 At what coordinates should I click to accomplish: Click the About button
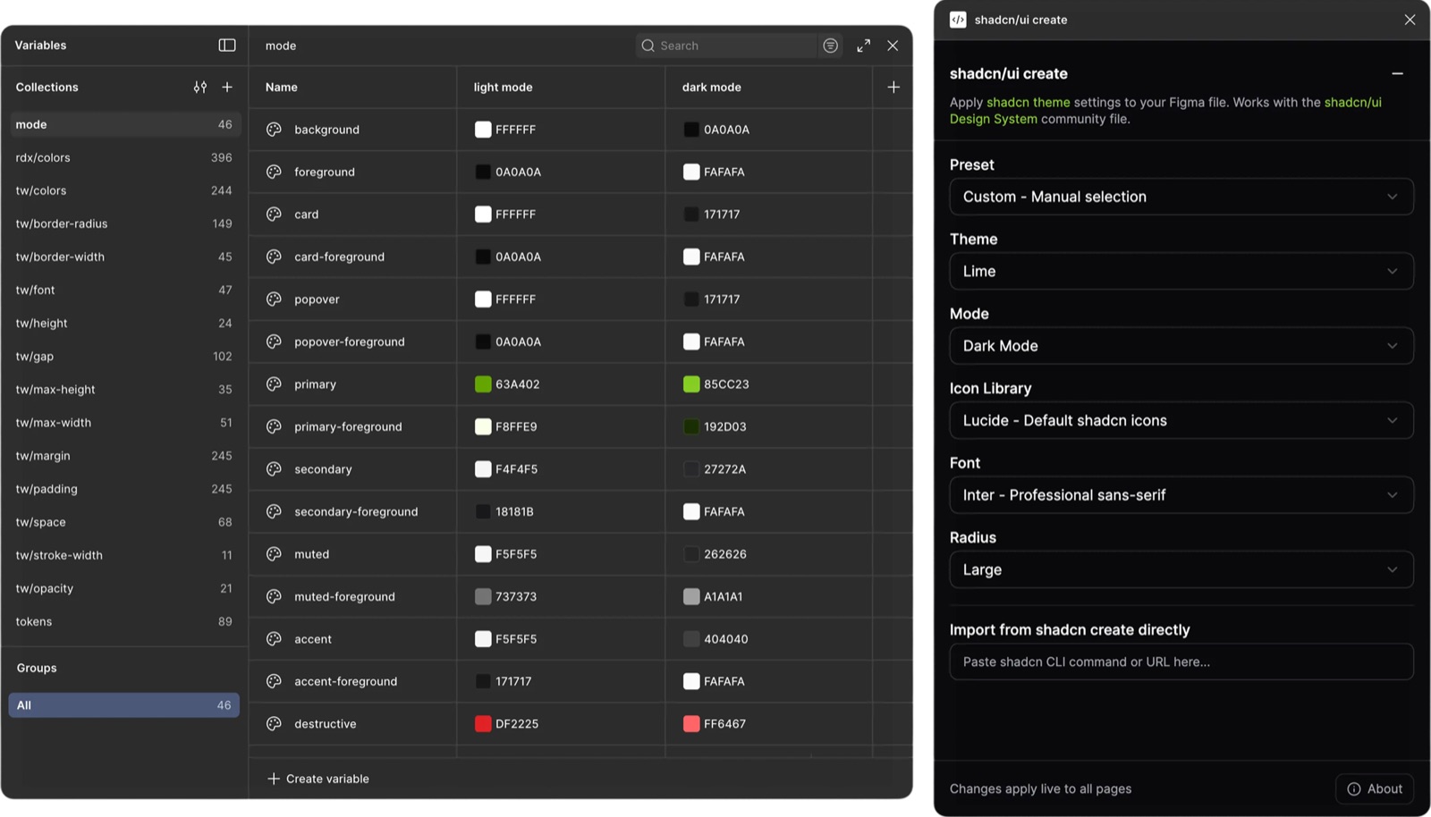point(1375,788)
